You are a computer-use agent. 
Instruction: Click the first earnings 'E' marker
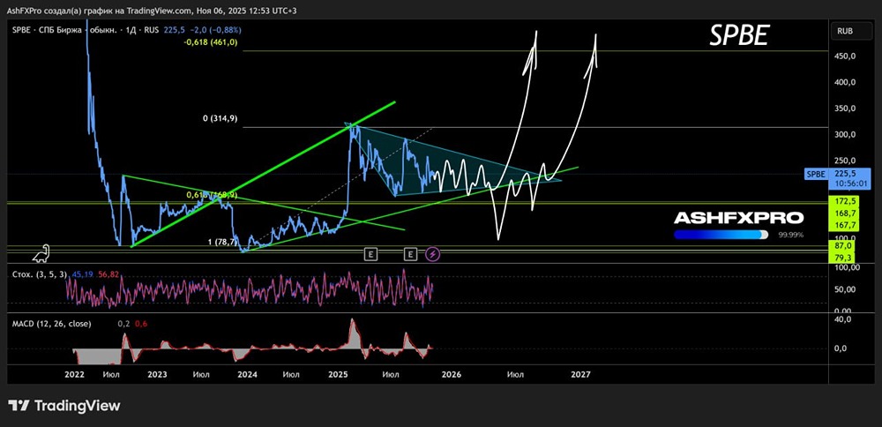pyautogui.click(x=370, y=254)
